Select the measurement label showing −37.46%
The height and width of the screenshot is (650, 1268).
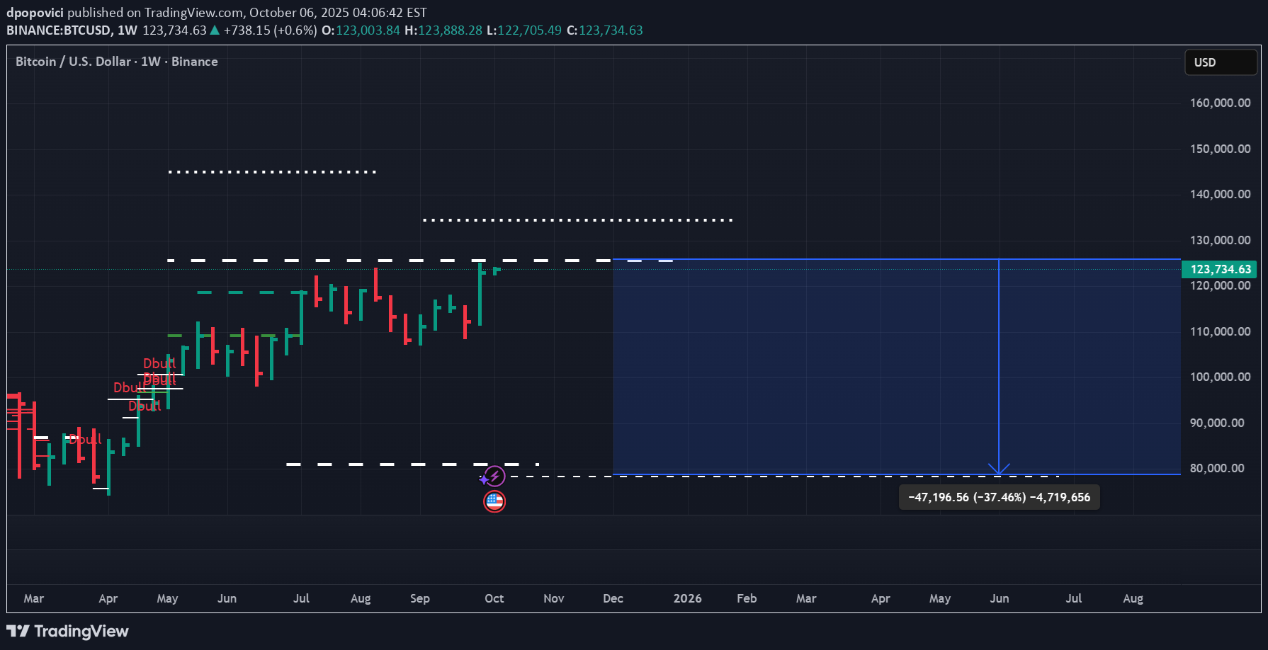click(999, 497)
